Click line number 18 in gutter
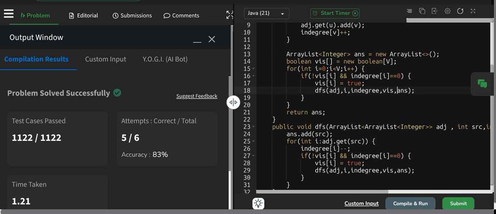This screenshot has width=496, height=214. 247,90
